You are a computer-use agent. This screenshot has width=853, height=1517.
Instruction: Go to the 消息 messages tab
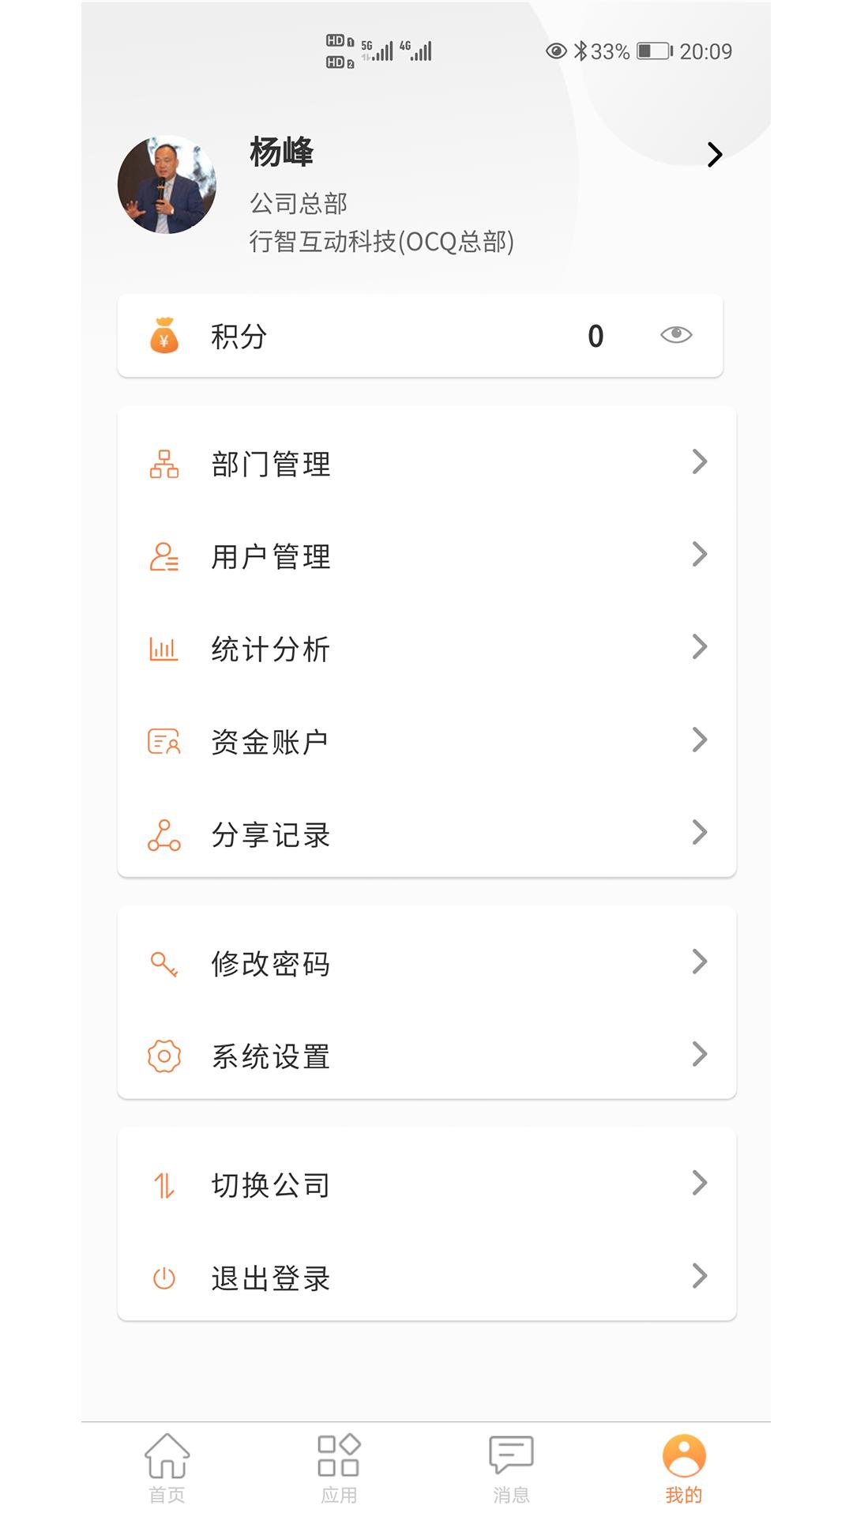[x=511, y=1468]
